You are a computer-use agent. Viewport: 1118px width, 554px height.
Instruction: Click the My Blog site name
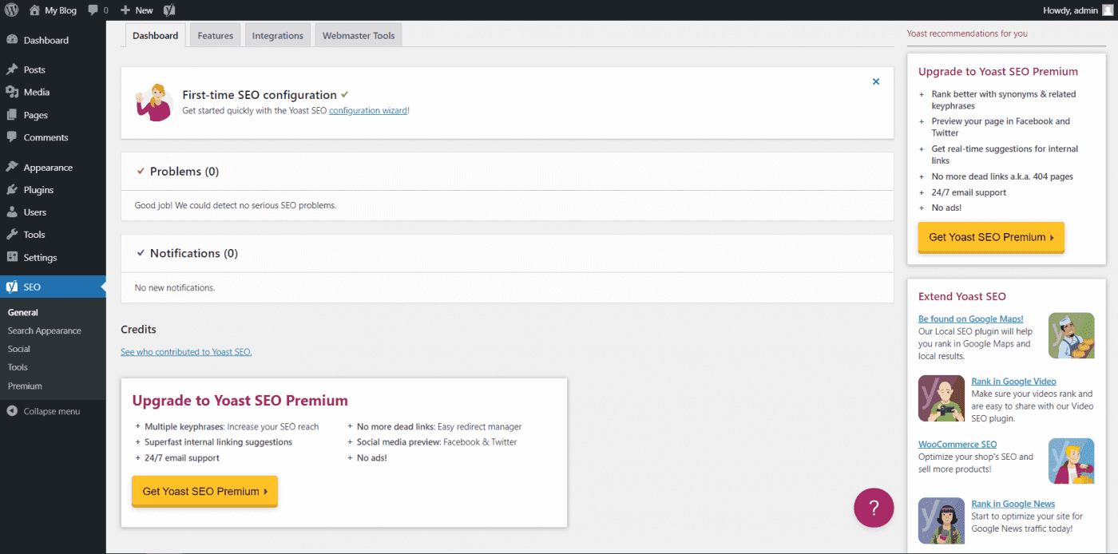click(61, 10)
